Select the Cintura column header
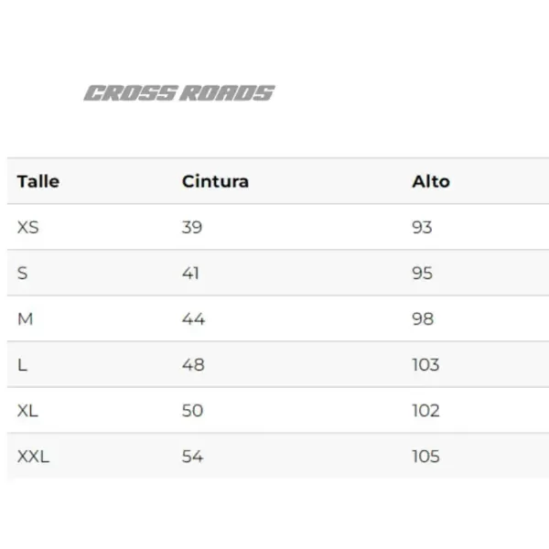 [215, 181]
